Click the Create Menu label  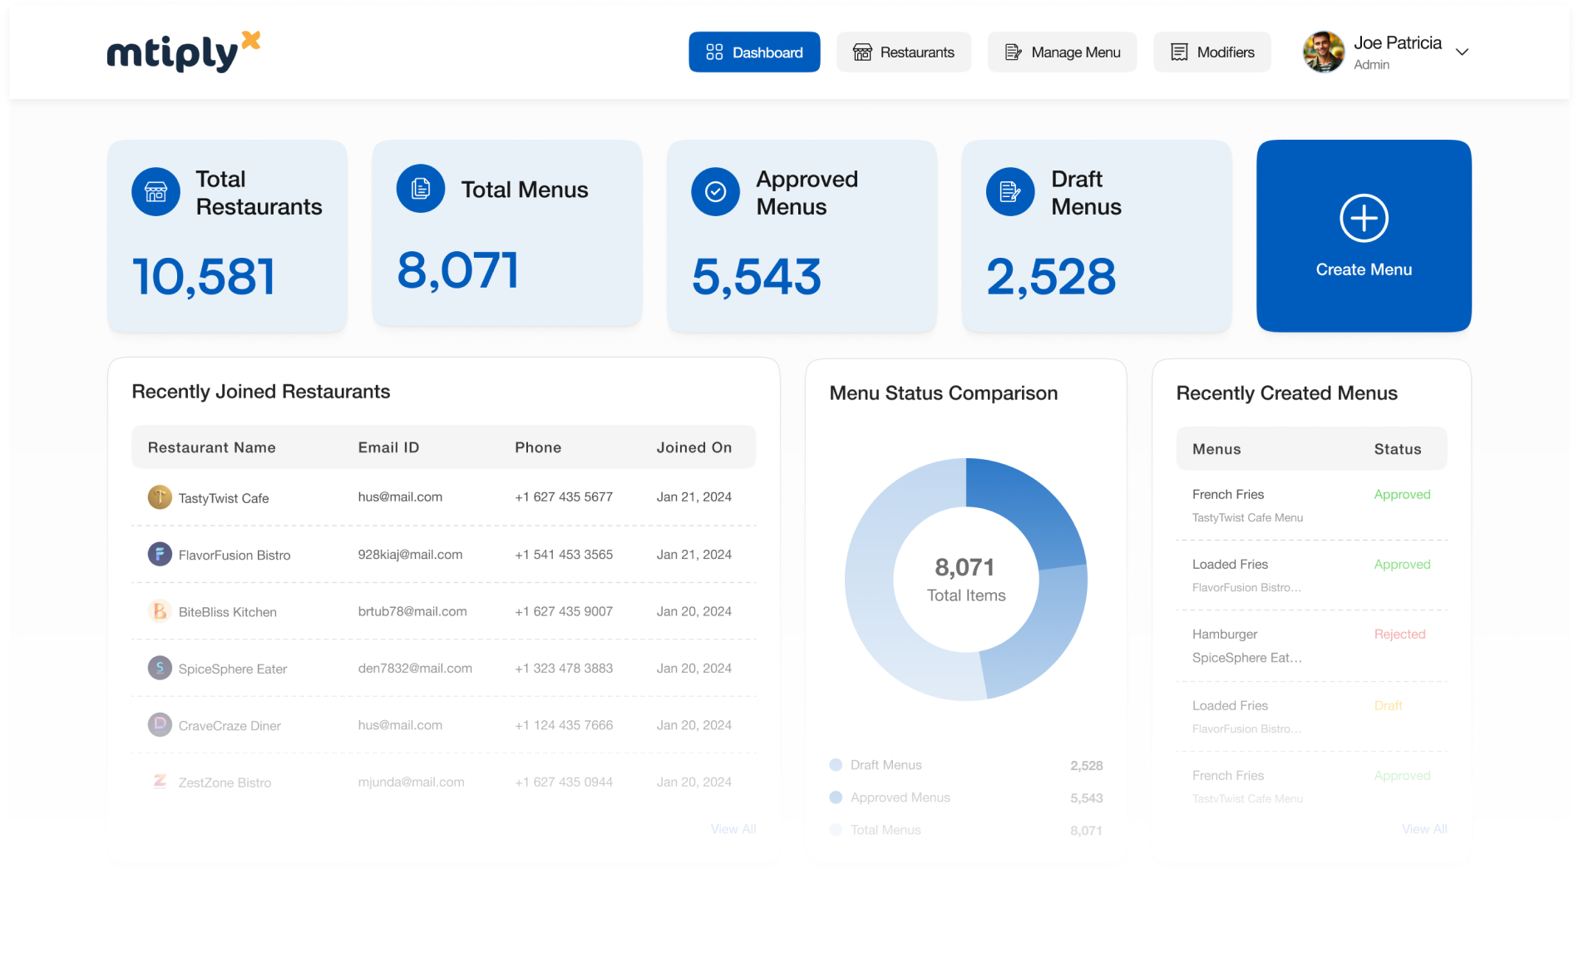tap(1364, 269)
